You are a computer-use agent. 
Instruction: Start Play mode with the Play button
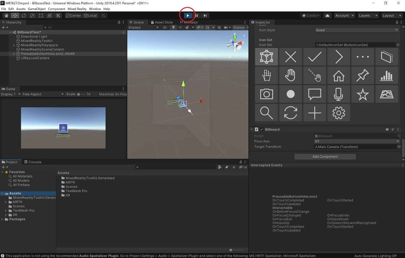pyautogui.click(x=188, y=15)
